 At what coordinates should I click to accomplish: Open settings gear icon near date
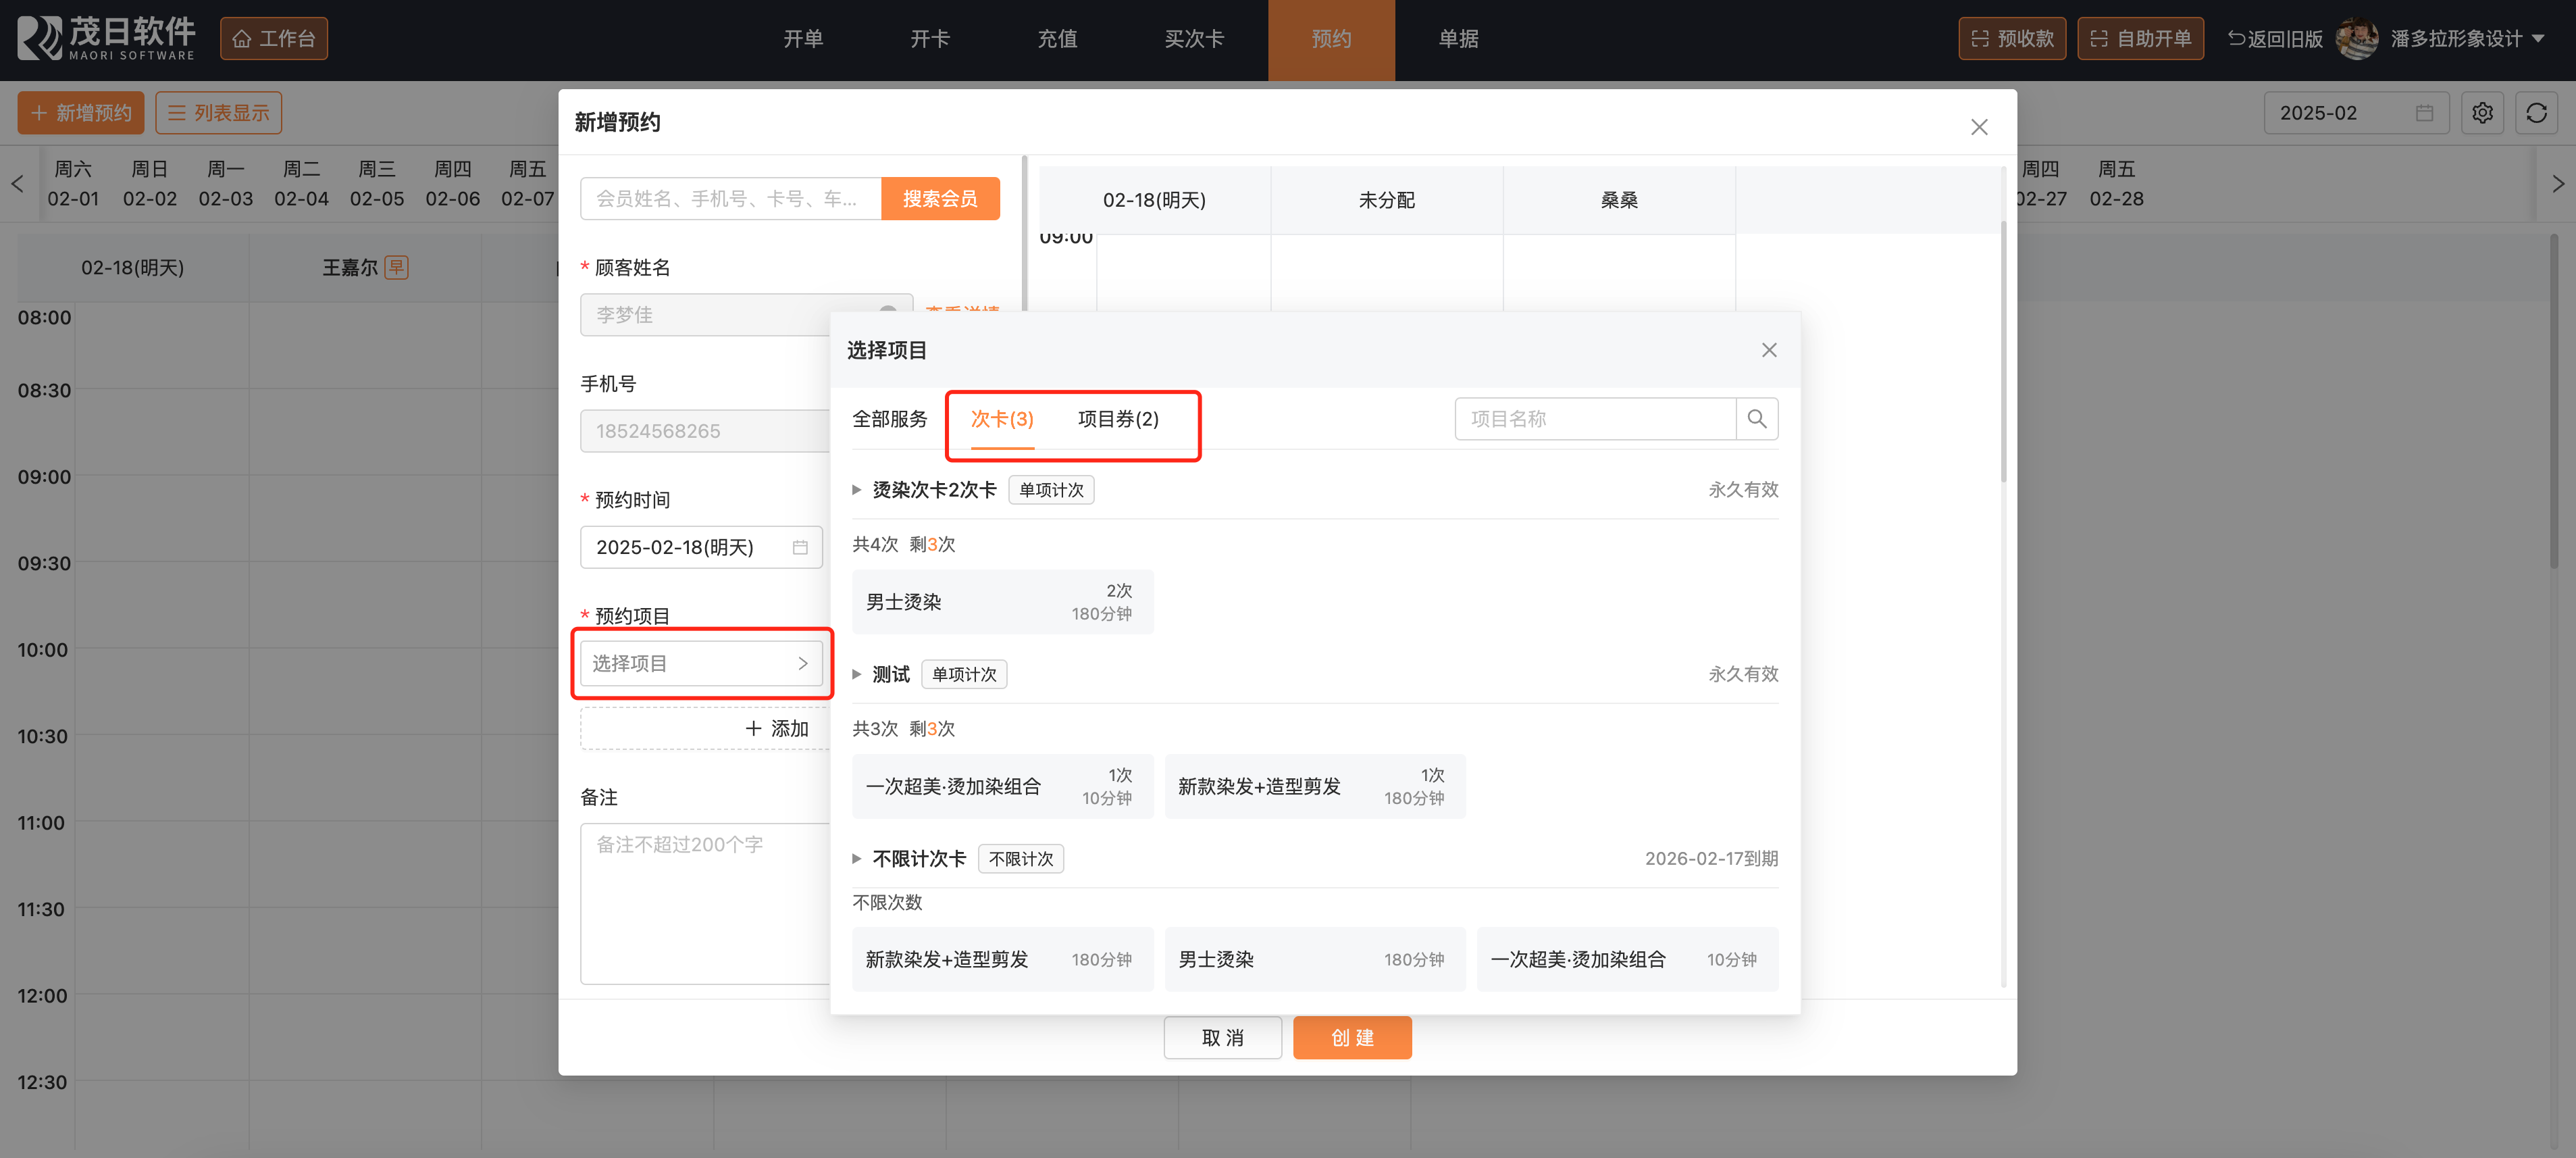click(x=2482, y=113)
